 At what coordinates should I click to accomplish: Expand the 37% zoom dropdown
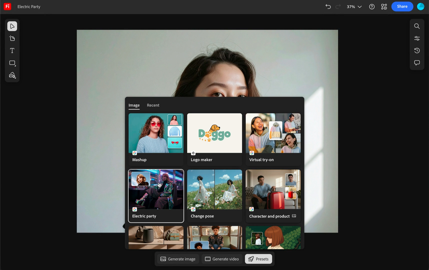(x=354, y=7)
